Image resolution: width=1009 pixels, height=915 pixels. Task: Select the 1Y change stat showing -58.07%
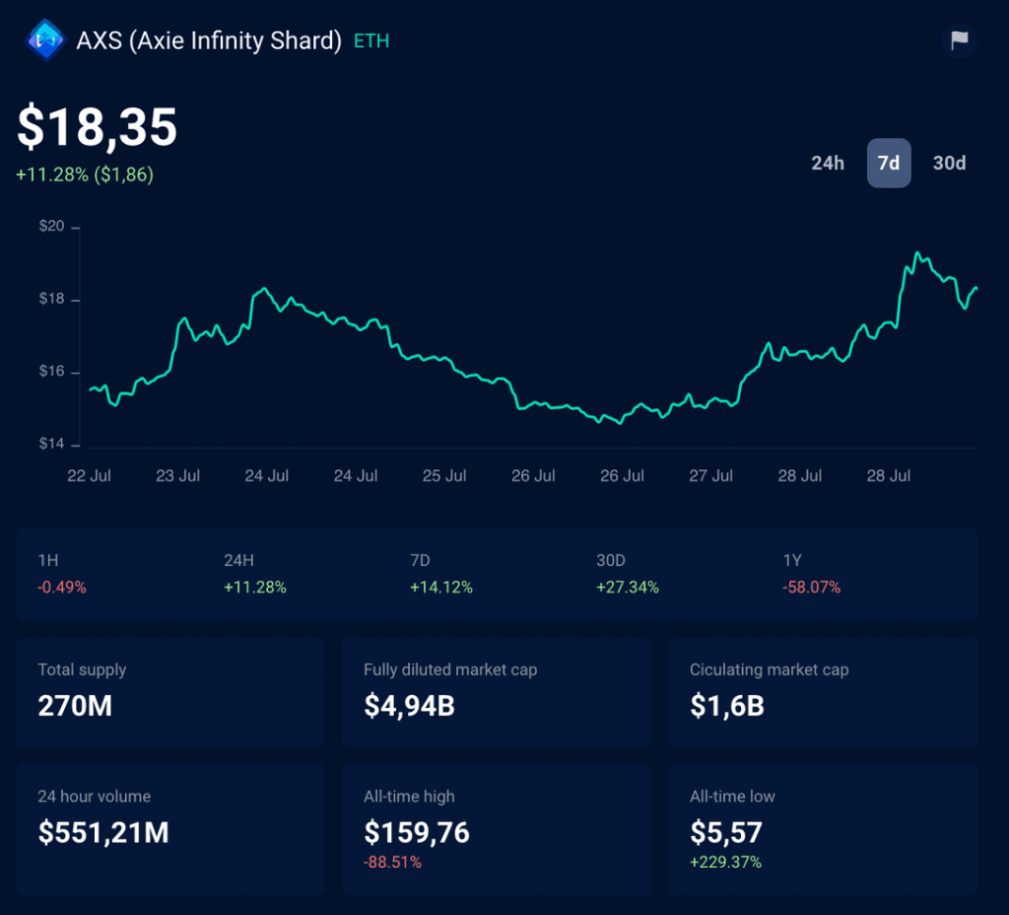tap(811, 575)
